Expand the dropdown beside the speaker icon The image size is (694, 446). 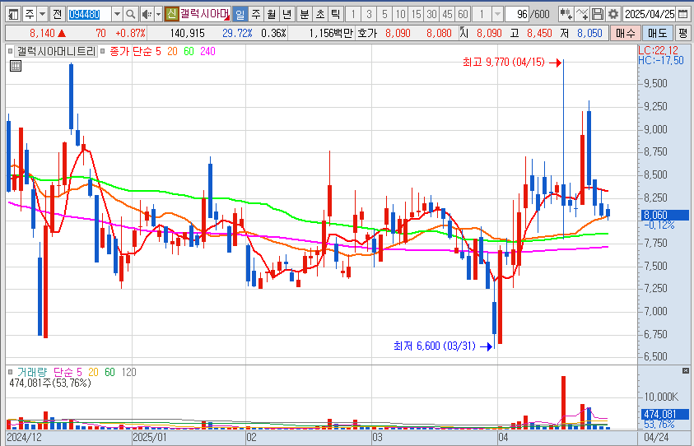(x=158, y=15)
